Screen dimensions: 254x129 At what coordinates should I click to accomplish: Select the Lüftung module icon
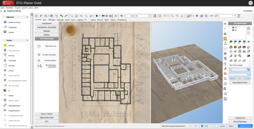point(5,70)
